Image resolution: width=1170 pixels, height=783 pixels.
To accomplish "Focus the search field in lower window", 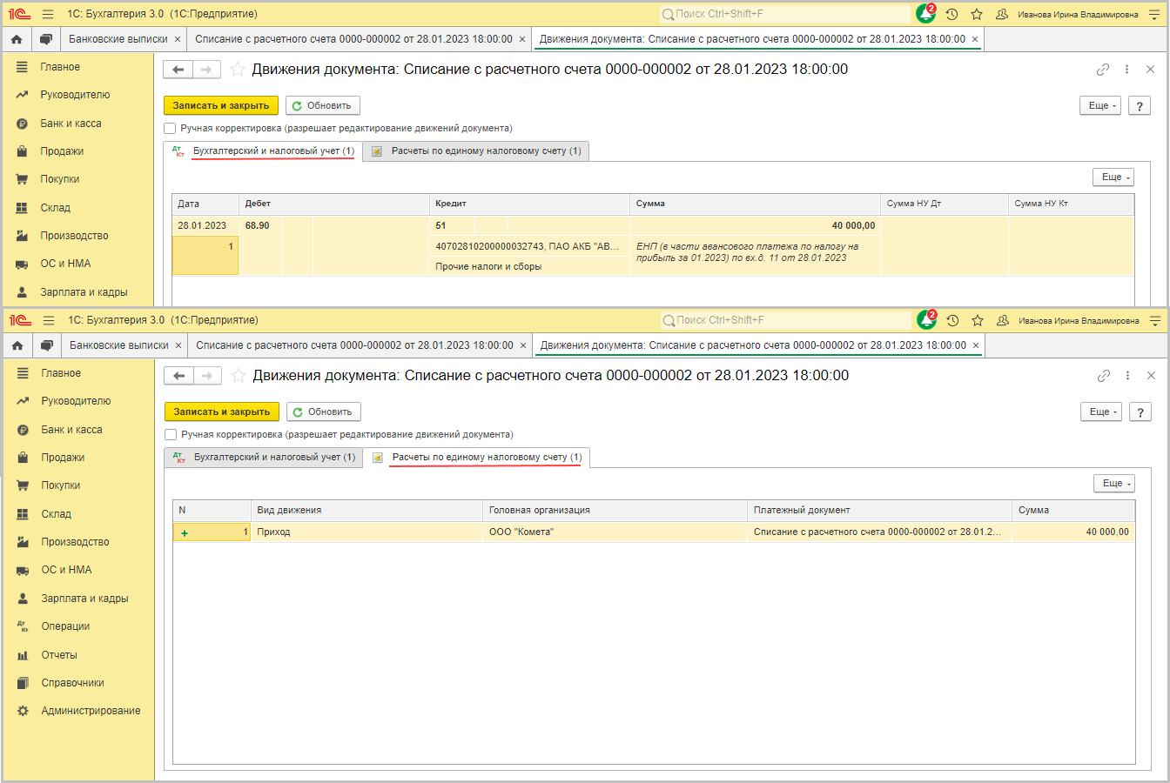I will pos(786,320).
